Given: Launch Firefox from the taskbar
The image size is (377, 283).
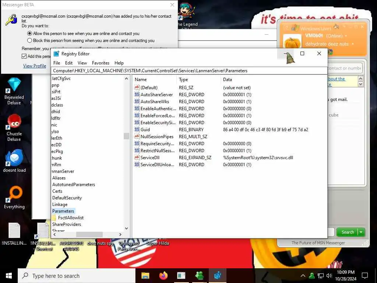Looking at the screenshot, I should point(163,276).
